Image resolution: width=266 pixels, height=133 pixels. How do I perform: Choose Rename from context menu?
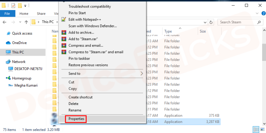click(75, 110)
